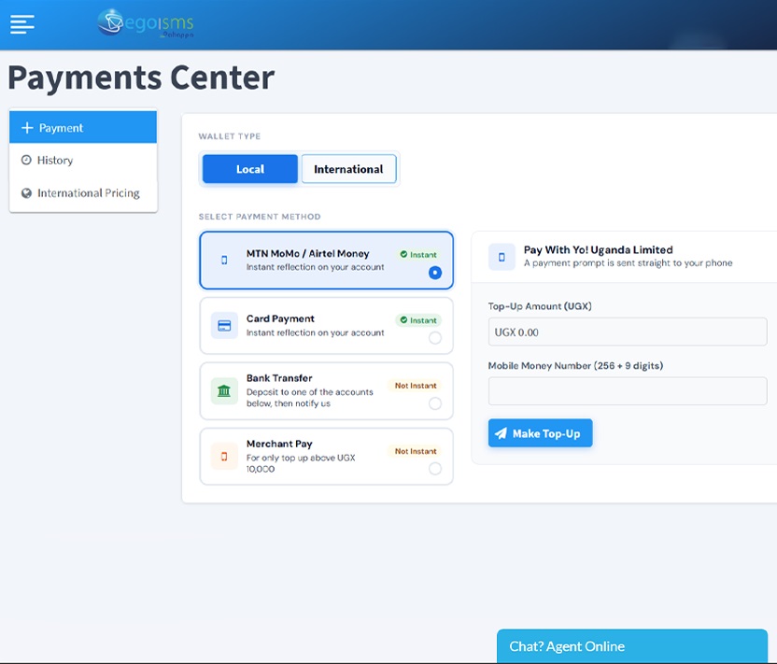Select the Card Payment radio button

(x=434, y=338)
